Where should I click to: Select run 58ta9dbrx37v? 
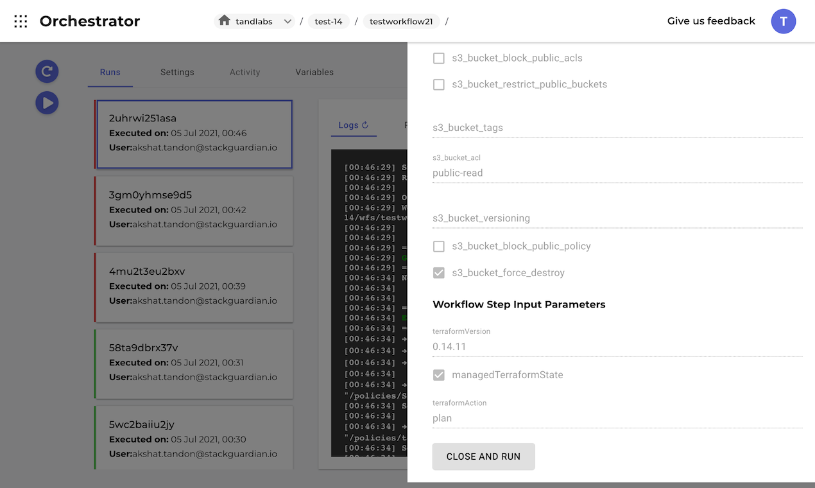point(193,363)
